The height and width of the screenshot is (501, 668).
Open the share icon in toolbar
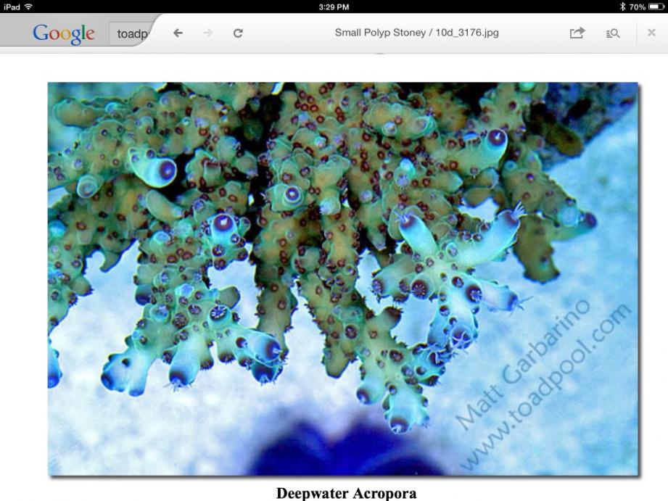point(577,33)
